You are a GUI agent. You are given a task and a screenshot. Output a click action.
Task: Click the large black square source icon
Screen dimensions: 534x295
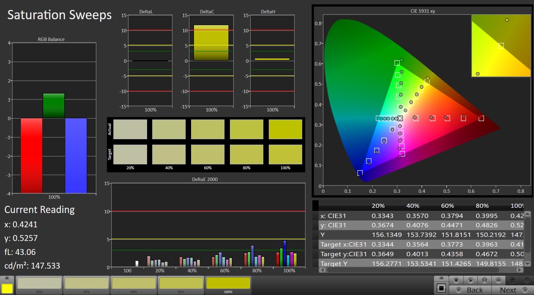pyautogui.click(x=441, y=288)
